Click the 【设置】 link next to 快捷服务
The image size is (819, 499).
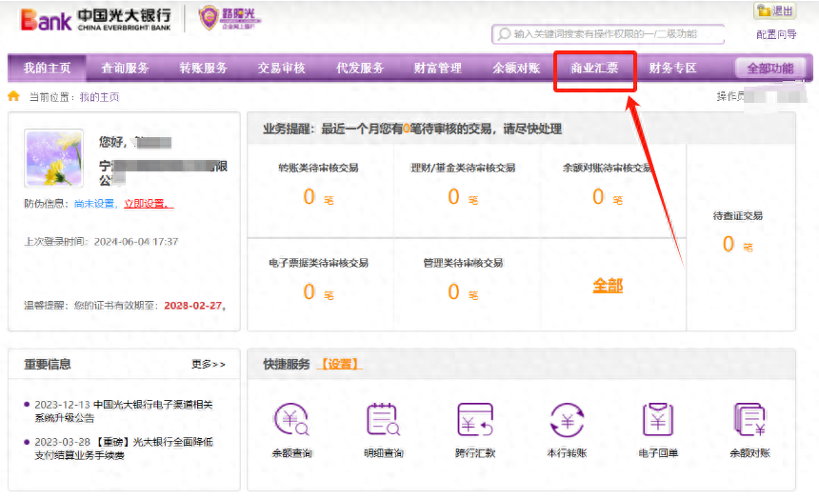(340, 364)
